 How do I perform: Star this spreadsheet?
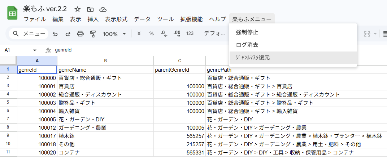coord(78,9)
